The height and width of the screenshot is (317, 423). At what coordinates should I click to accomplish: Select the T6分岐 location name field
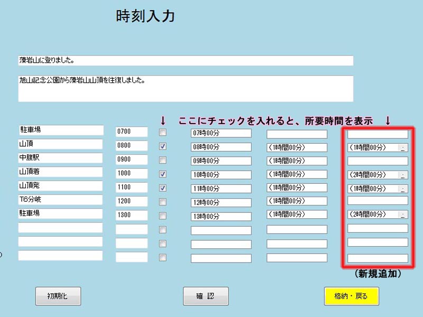click(60, 200)
